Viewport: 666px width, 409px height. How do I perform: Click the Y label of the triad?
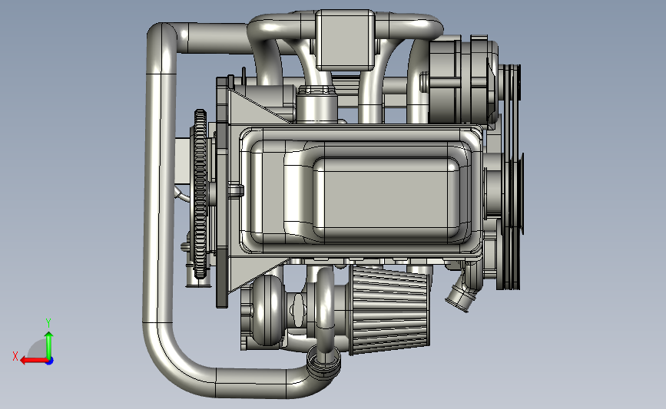(48, 323)
